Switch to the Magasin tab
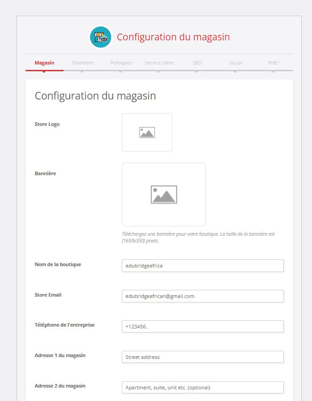Screen dimensions: 312x401 click(x=44, y=63)
